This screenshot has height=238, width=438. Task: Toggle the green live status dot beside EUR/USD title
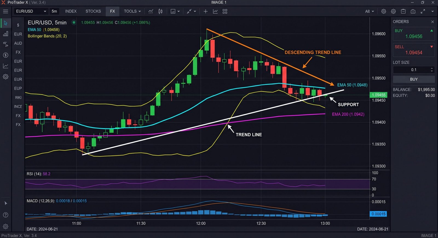74,22
